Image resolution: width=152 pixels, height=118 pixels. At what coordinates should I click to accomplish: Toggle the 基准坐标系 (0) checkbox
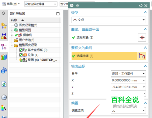point(21,50)
